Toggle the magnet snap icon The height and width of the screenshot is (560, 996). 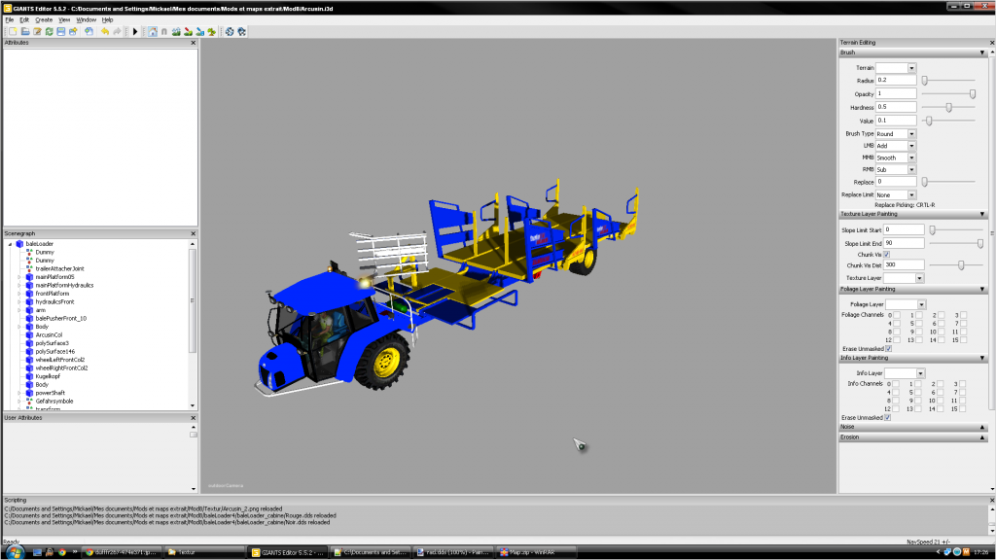[x=163, y=31]
